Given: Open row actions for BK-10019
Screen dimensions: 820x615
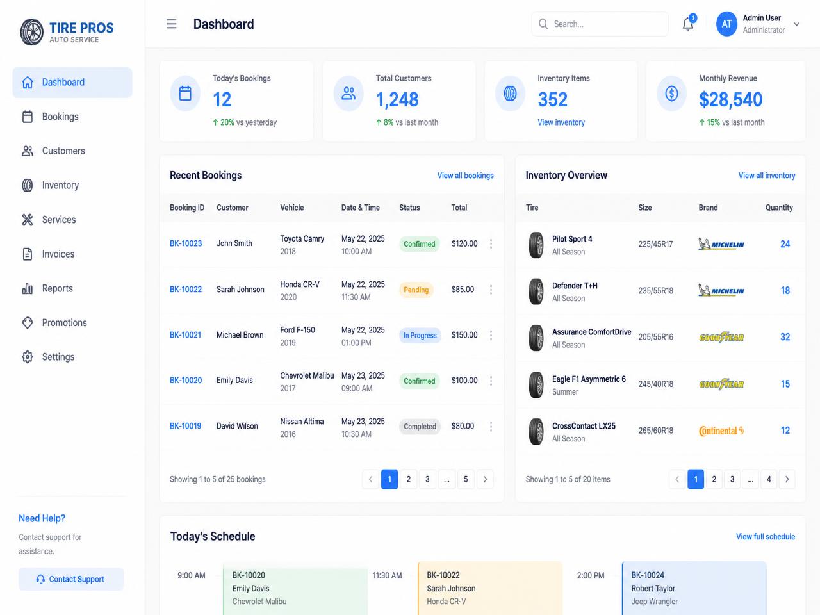Looking at the screenshot, I should point(491,427).
